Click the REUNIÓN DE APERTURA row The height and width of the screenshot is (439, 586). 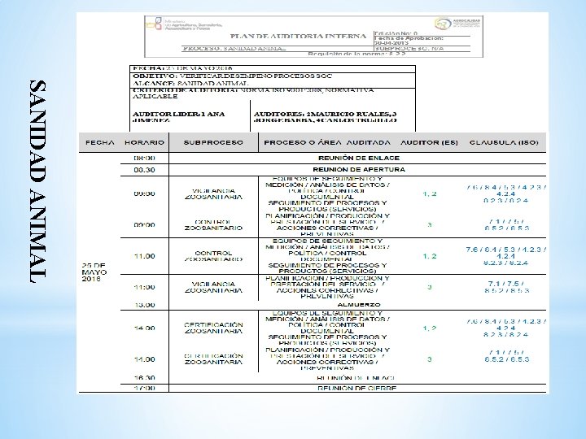click(359, 169)
